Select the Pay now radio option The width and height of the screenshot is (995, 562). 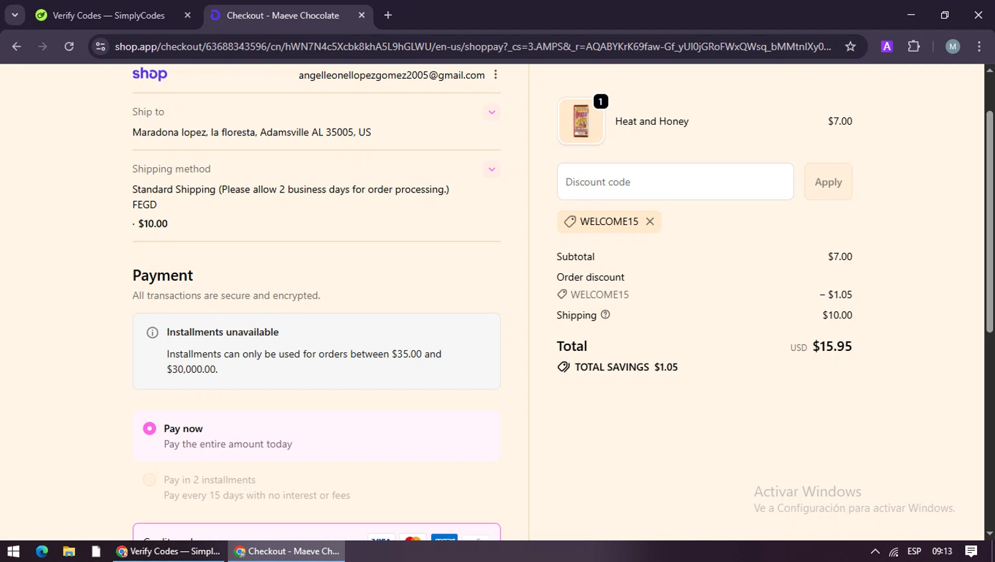[x=150, y=429]
